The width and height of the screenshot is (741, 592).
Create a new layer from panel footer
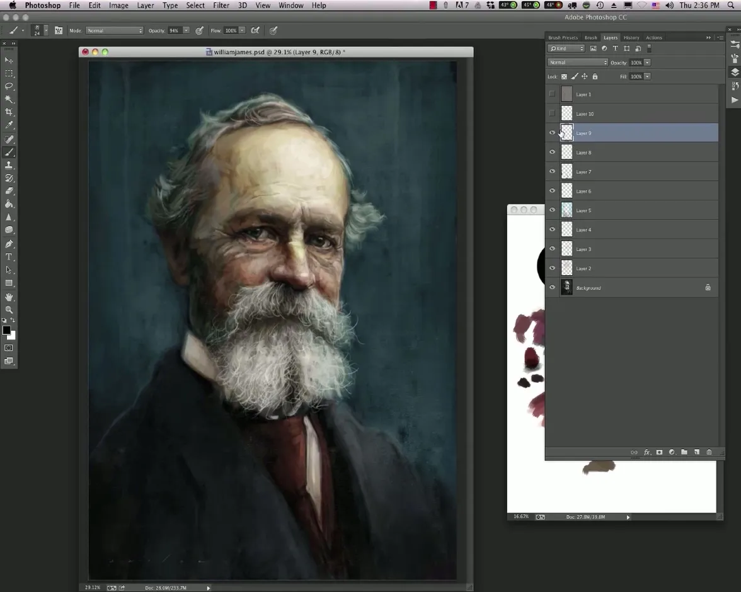(697, 452)
